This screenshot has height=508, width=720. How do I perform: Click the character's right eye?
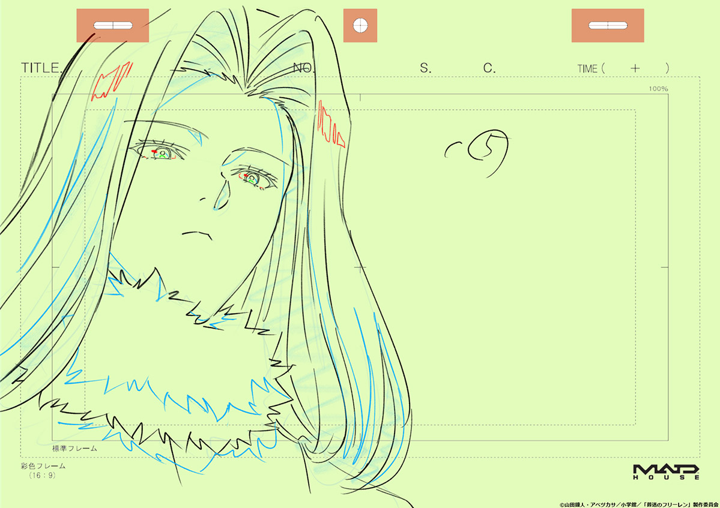(x=252, y=178)
